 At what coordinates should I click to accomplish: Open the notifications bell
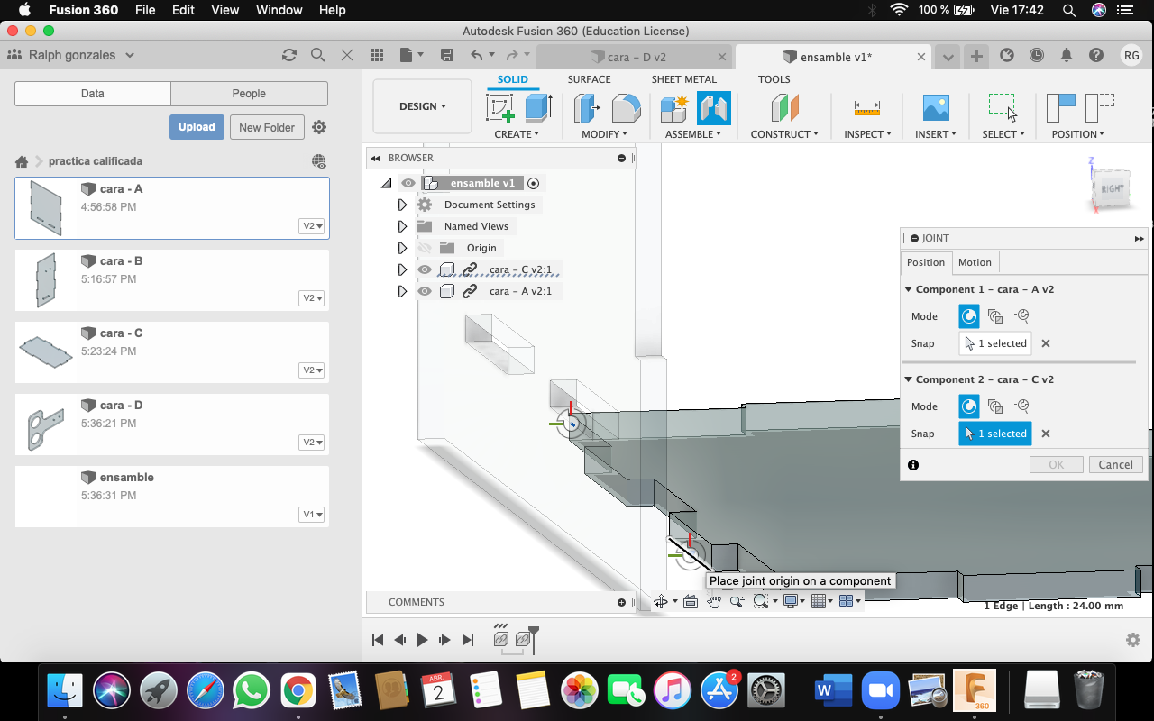point(1067,55)
